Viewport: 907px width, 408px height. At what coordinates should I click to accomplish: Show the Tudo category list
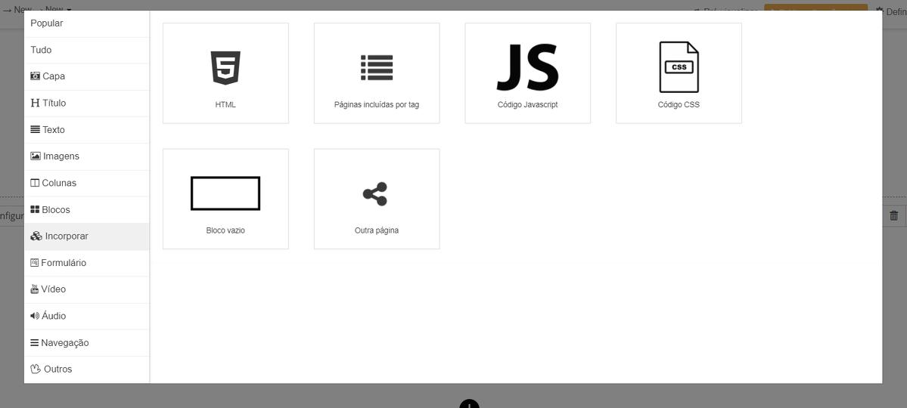click(x=41, y=50)
